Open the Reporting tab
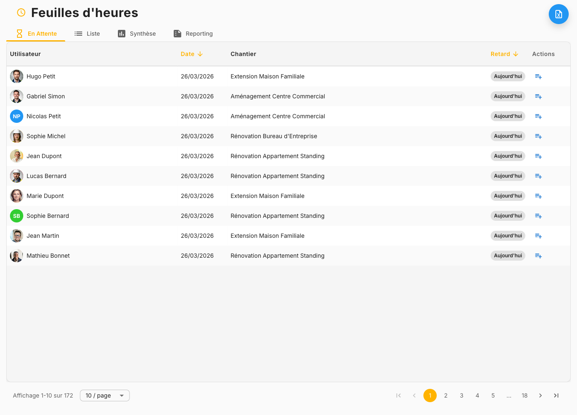This screenshot has width=577, height=415. tap(193, 34)
